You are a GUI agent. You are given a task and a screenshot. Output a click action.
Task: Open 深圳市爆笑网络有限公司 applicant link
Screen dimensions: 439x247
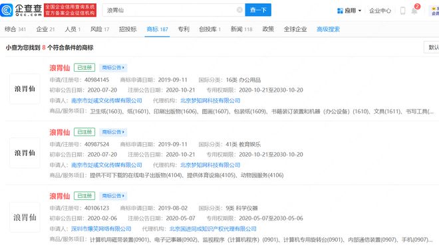coord(101,229)
